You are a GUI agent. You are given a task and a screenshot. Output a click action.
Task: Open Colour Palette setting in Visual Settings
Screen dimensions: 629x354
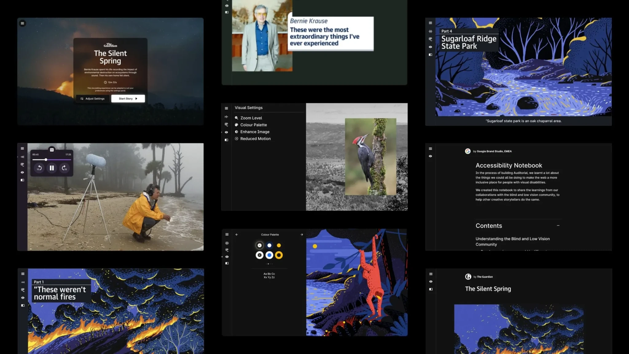click(253, 125)
